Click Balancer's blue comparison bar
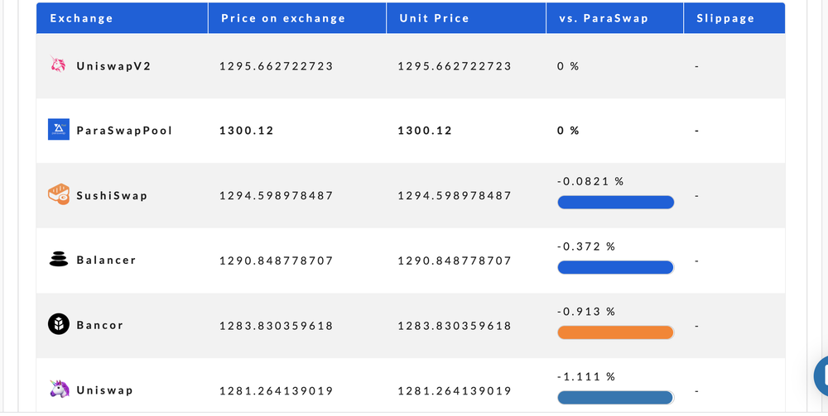The width and height of the screenshot is (828, 416). tap(616, 267)
